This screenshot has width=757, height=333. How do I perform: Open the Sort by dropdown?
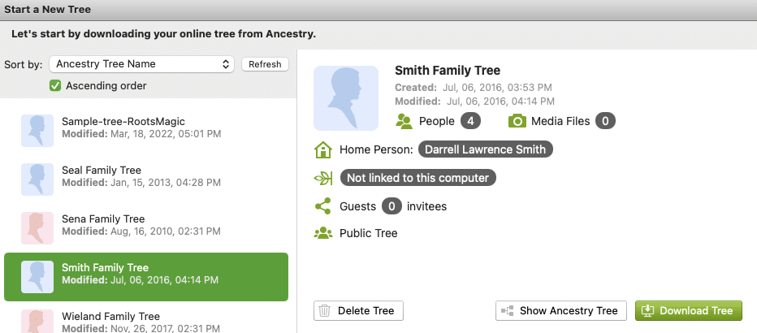pyautogui.click(x=142, y=64)
